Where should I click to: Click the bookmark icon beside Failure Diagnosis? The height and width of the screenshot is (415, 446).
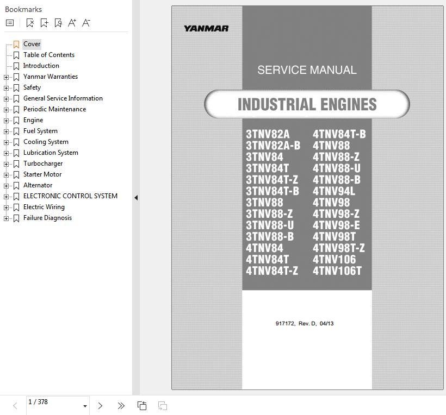[16, 218]
